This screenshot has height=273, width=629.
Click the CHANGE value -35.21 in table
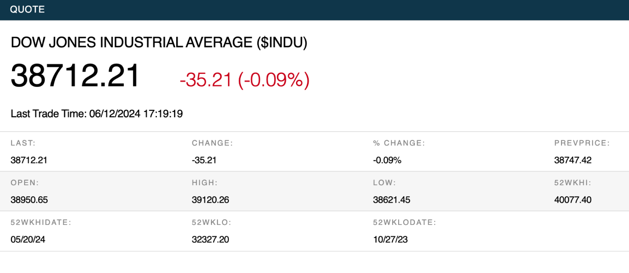point(204,160)
